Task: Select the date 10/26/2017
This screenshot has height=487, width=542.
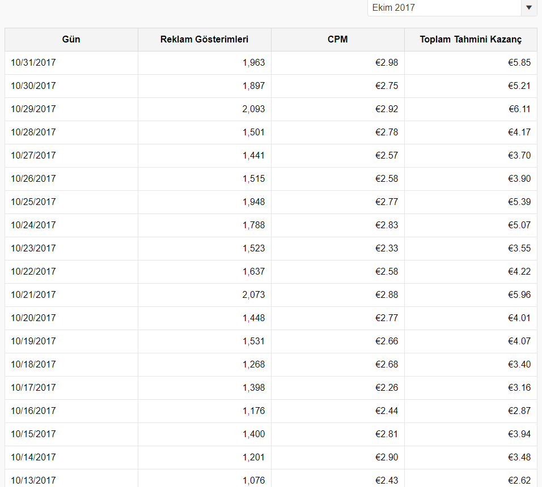Action: click(33, 178)
